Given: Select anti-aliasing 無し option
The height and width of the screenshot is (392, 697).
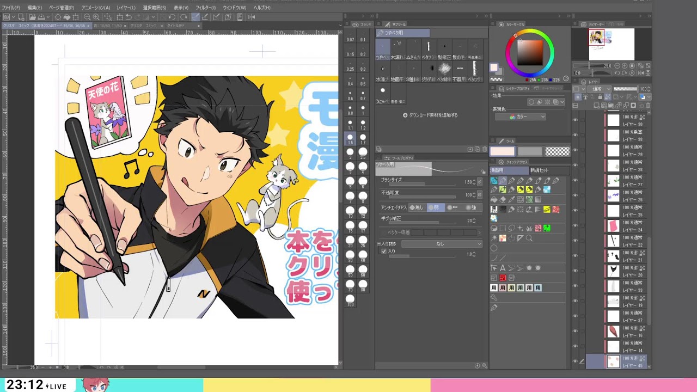Looking at the screenshot, I should pyautogui.click(x=417, y=207).
